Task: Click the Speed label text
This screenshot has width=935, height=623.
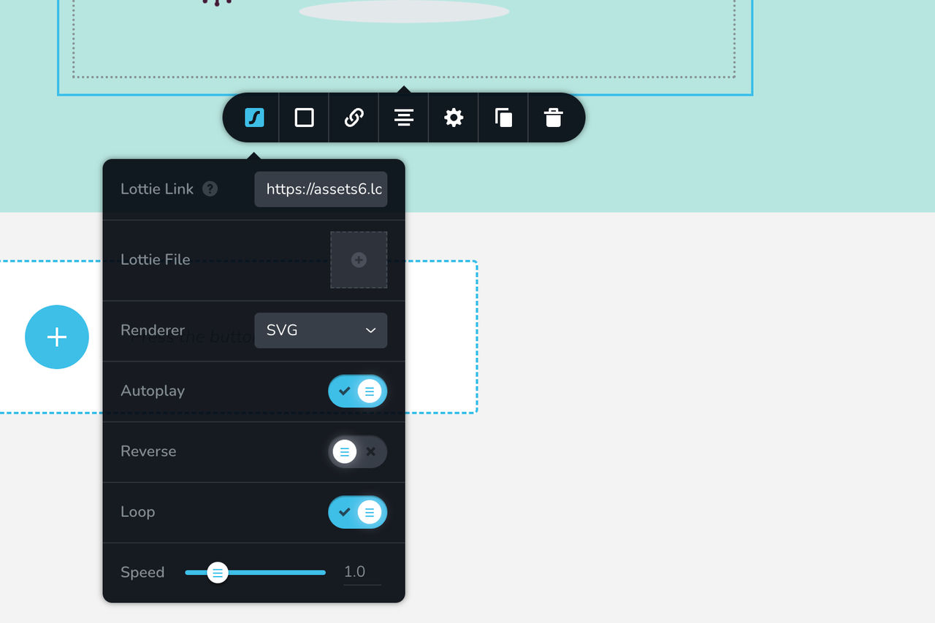Action: coord(142,573)
